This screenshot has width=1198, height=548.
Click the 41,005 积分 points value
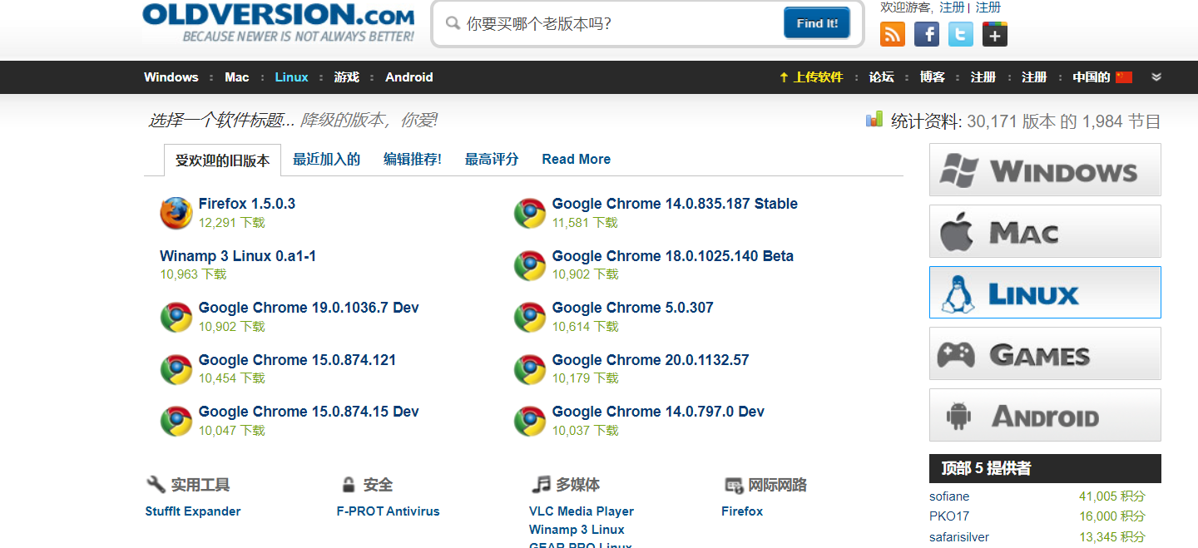(x=1112, y=496)
